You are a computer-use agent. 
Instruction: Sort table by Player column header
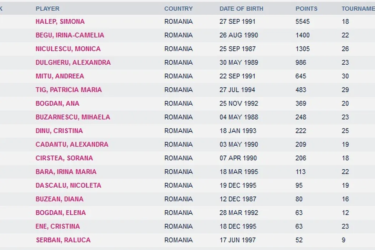pyautogui.click(x=47, y=9)
